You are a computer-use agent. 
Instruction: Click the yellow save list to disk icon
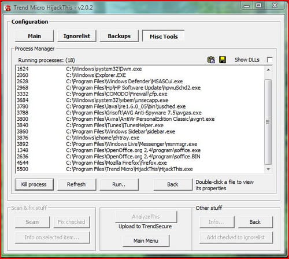[223, 60]
